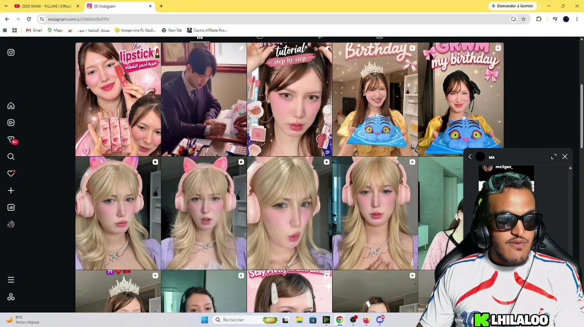This screenshot has width=584, height=327.
Task: Open the Instagram dashboard chart icon
Action: click(x=11, y=208)
